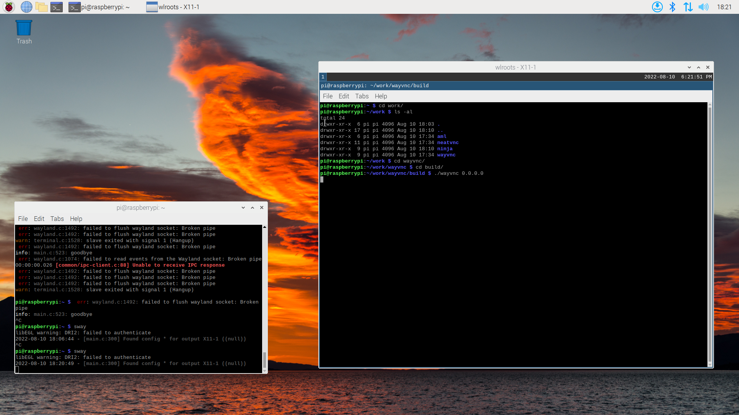Open the network transfer arrows icon
Image resolution: width=739 pixels, height=415 pixels.
point(688,7)
